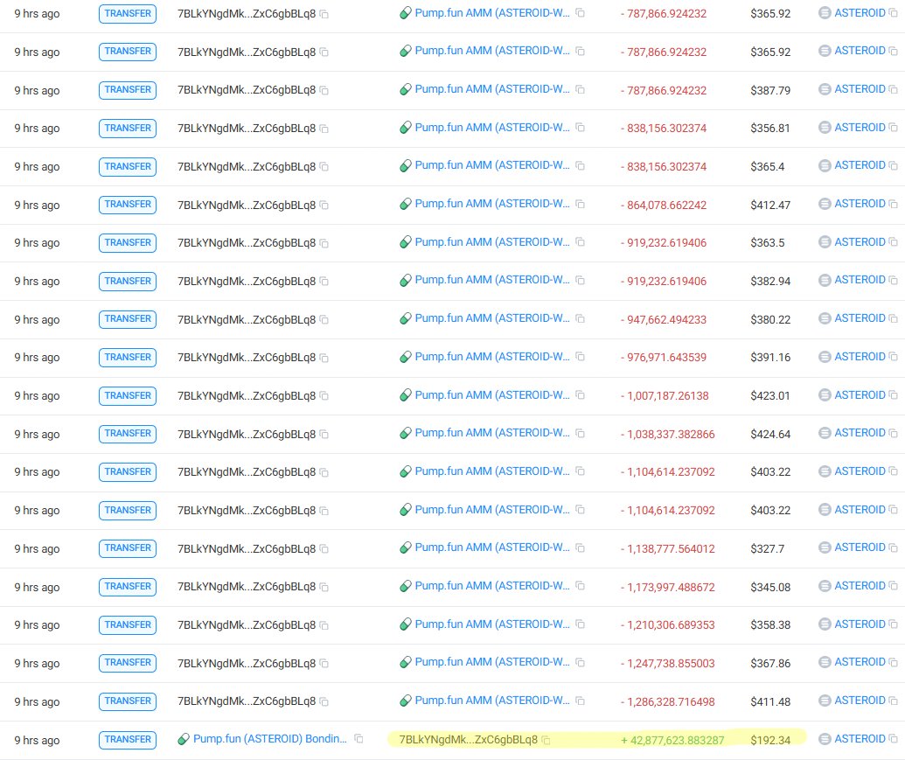Open the first TRANSFER type badge
905x760 pixels.
[128, 13]
